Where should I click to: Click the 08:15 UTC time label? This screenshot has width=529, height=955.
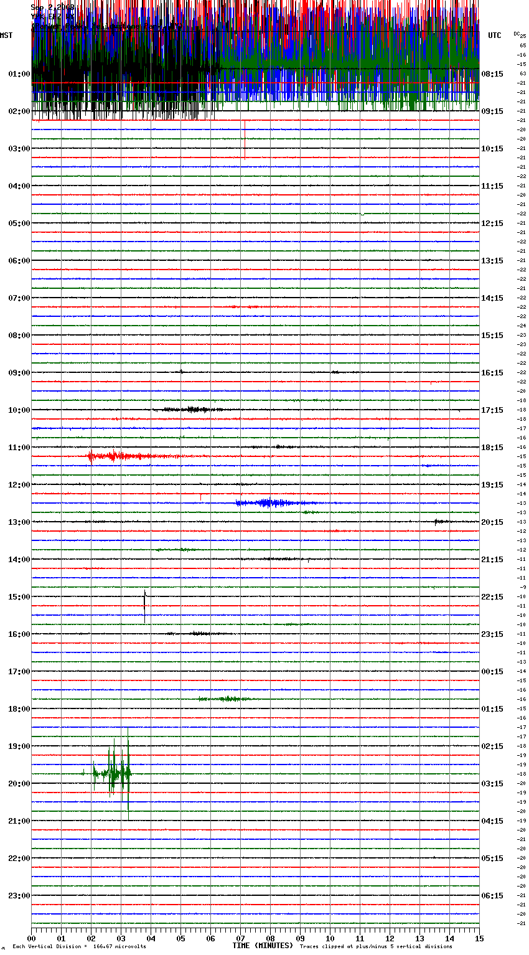[492, 74]
